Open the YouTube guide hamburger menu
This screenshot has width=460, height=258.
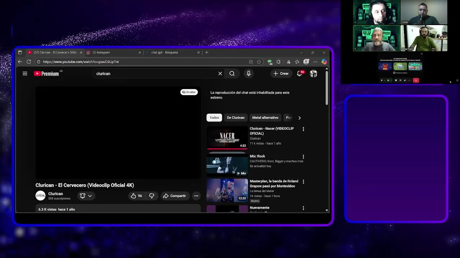click(x=25, y=73)
